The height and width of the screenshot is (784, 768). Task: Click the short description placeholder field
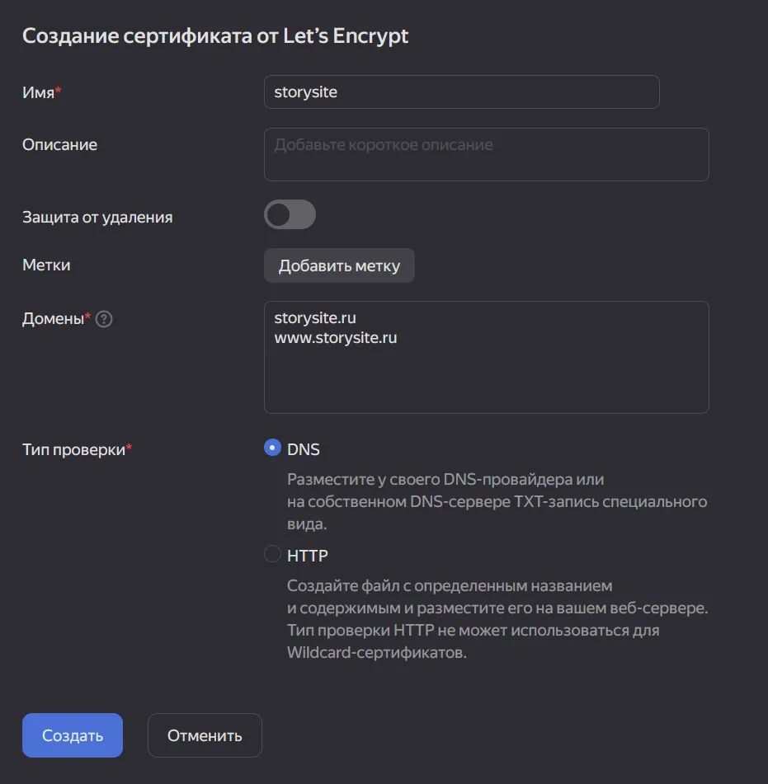[486, 154]
